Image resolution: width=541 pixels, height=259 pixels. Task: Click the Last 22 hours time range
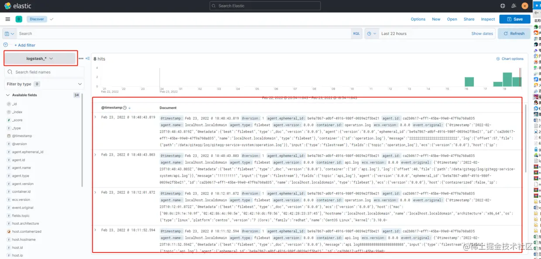[x=394, y=34]
